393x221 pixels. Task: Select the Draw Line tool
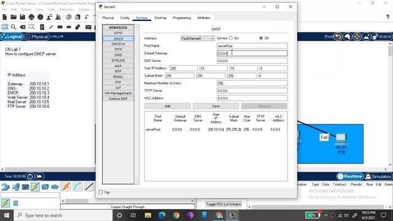pos(51,27)
